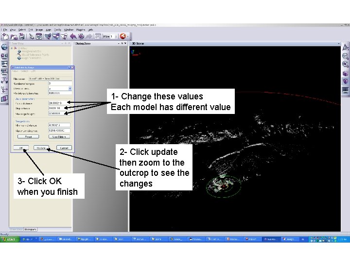Click the Reset button under Range limits

click(x=28, y=137)
